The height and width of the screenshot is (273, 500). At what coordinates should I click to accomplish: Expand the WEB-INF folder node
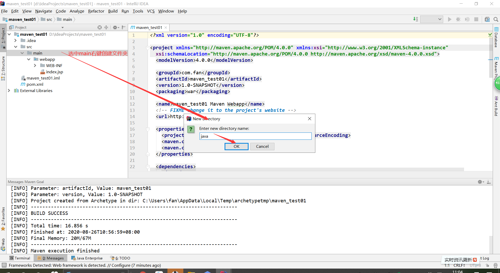35,65
